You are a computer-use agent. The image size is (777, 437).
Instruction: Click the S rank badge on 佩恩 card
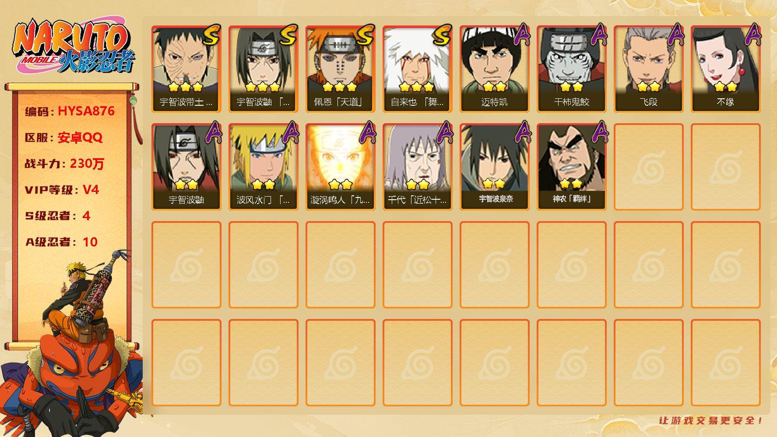tap(365, 35)
